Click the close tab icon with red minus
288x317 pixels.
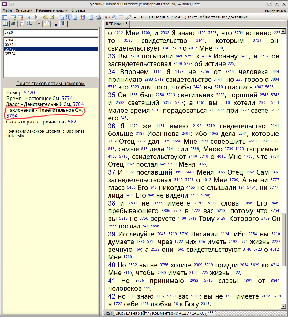(x=21, y=17)
